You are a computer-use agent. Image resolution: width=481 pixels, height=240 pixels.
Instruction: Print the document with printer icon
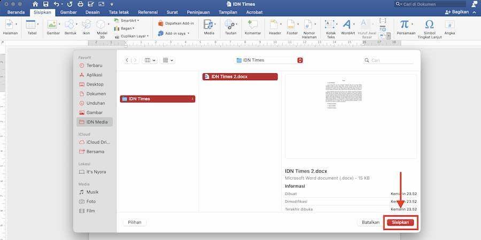[80, 4]
